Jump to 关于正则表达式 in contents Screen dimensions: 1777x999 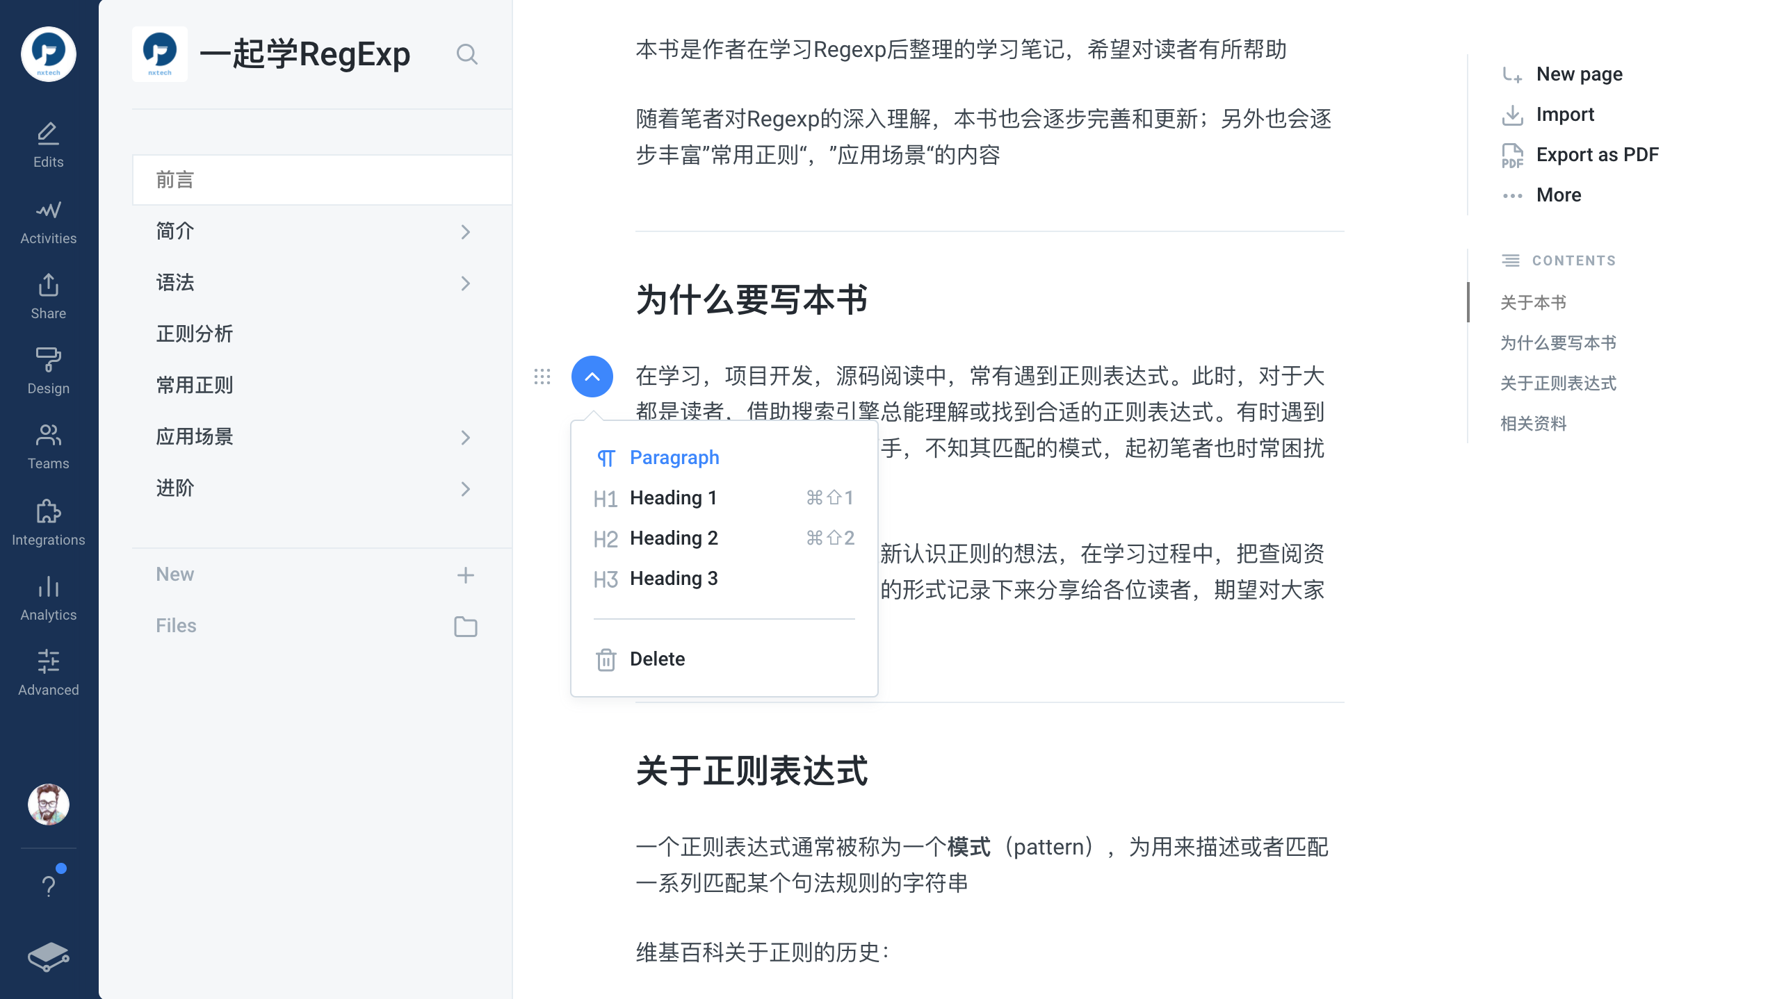1557,383
